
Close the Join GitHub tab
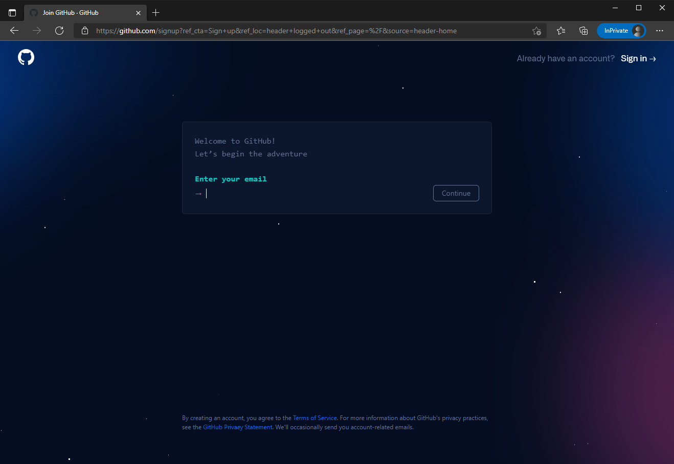138,13
